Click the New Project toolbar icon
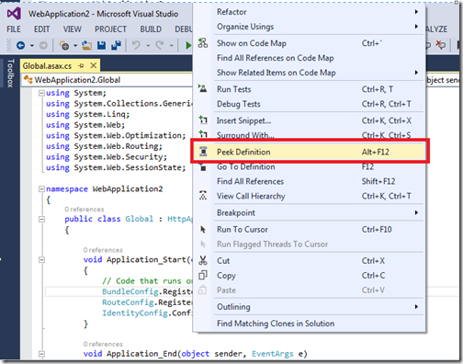This screenshot has width=463, height=364. [x=64, y=46]
